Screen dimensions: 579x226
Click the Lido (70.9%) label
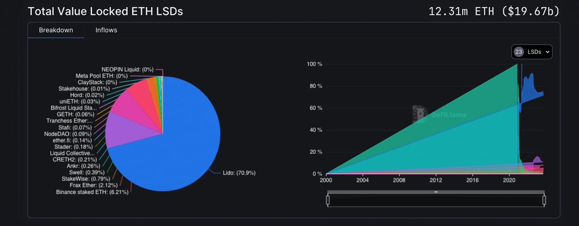[239, 173]
